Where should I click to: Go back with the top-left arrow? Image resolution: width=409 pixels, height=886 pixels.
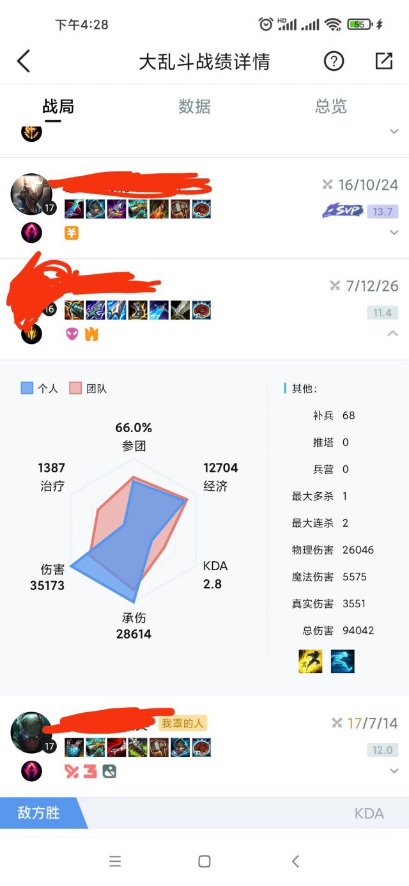(24, 61)
